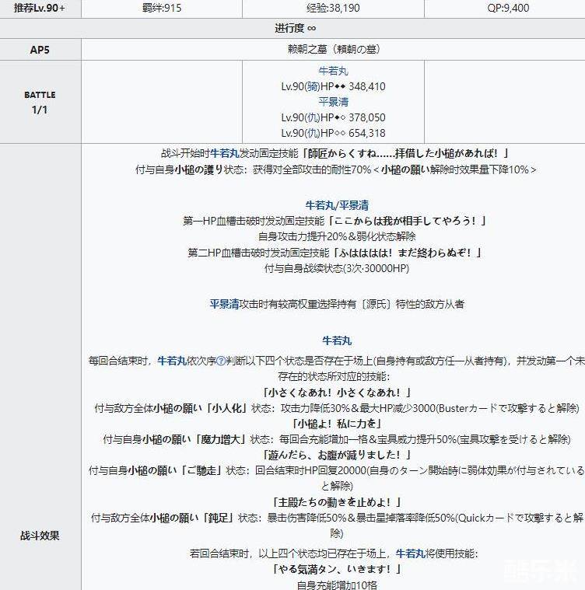Select the 推荐Lv.90+ cell

pyautogui.click(x=40, y=9)
